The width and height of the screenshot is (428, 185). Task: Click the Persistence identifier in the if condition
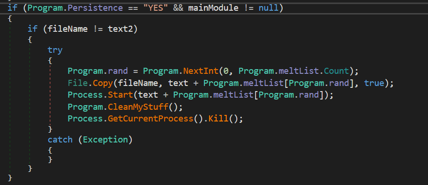95,7
